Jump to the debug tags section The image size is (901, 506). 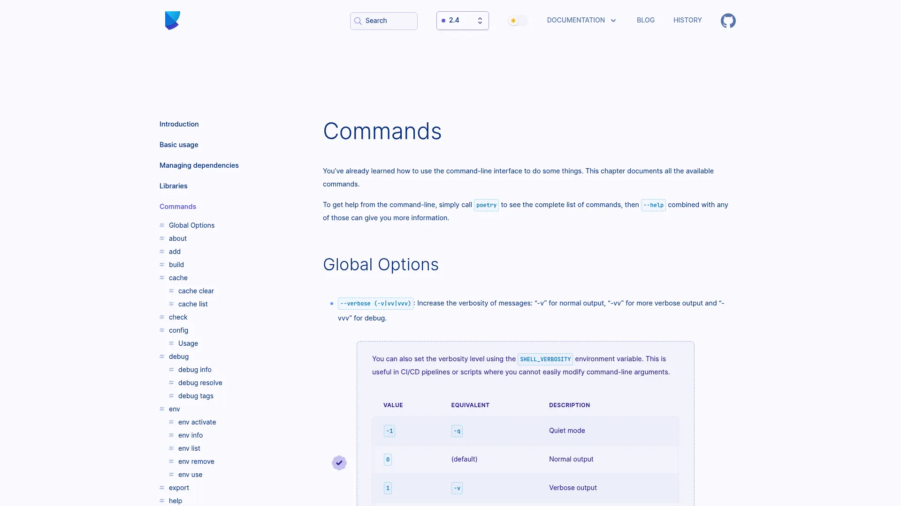(196, 396)
